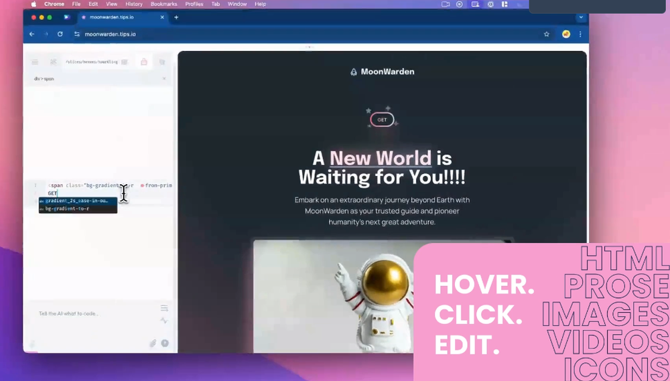
Task: Open the Bookmarks menu
Action: [x=163, y=4]
